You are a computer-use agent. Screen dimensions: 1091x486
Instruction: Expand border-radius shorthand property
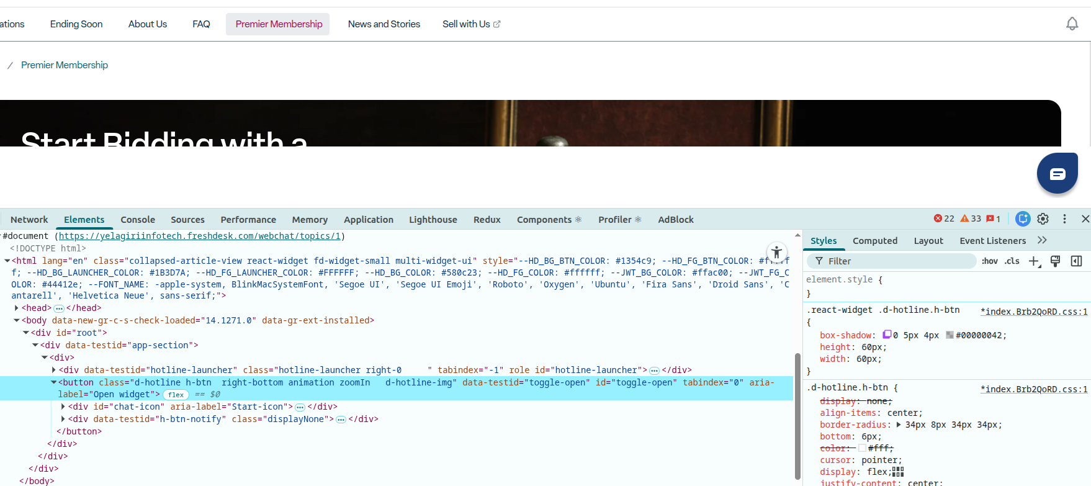pos(898,425)
